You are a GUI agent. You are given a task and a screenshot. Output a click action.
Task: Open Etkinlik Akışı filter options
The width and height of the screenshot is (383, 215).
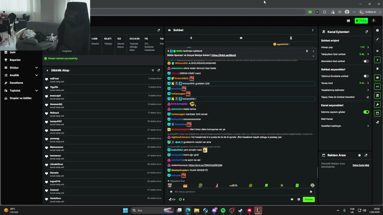tap(153, 70)
